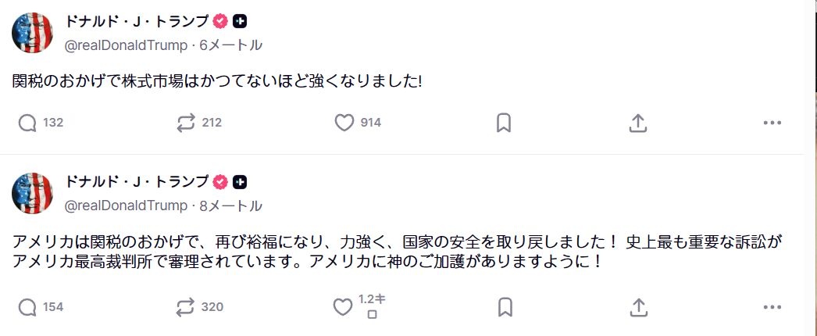Open more options for the 8メートル post
This screenshot has width=817, height=336.
point(772,306)
